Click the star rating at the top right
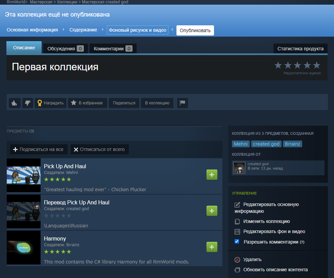This screenshot has width=334, height=278. click(297, 65)
